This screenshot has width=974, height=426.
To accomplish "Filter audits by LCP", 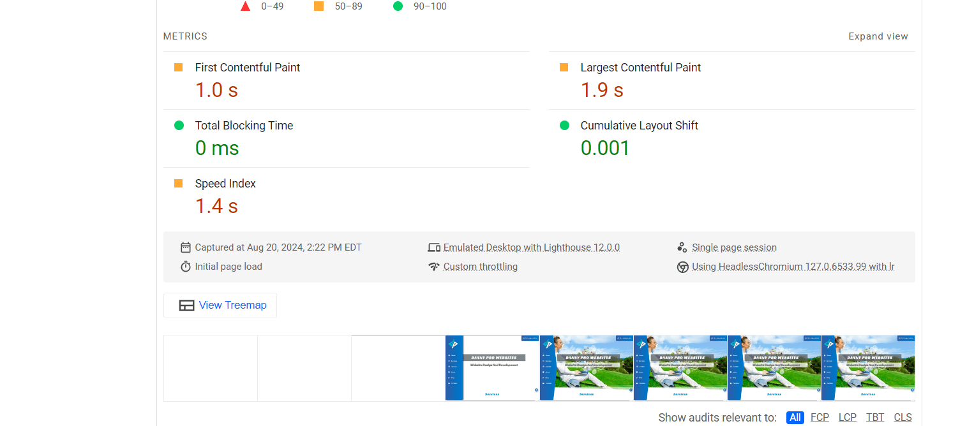I will pos(847,418).
